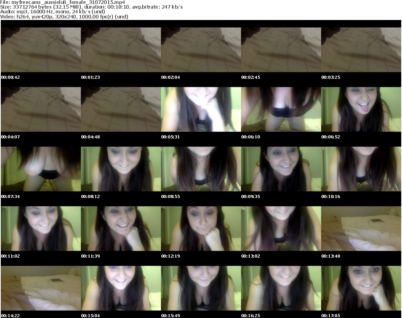Click the 00:08:55 timestamp label

pyautogui.click(x=170, y=196)
